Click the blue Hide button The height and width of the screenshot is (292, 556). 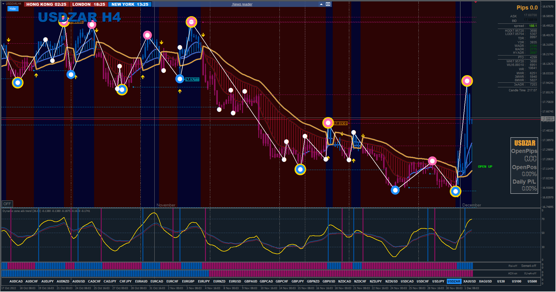pyautogui.click(x=12, y=9)
